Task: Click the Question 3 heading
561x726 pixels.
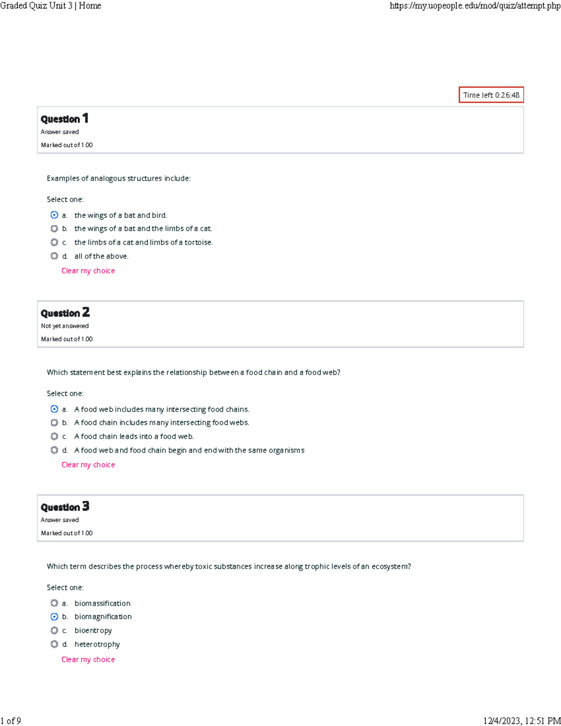Action: (65, 507)
